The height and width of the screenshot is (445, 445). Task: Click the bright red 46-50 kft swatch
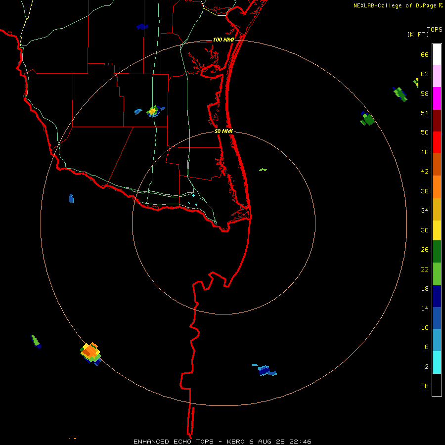(x=437, y=143)
